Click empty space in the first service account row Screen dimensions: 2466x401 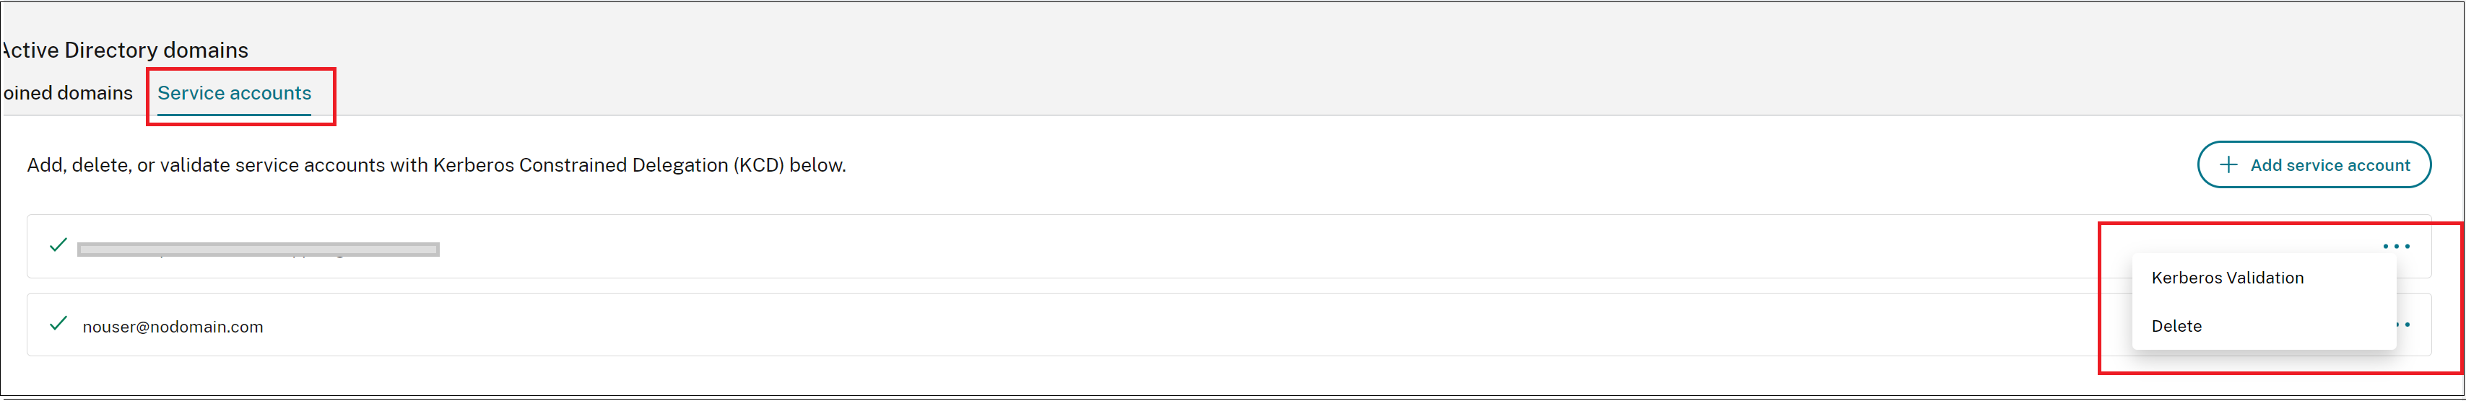[1149, 247]
